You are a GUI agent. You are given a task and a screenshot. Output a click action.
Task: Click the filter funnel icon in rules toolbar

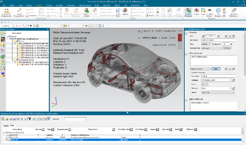(x=30, y=119)
